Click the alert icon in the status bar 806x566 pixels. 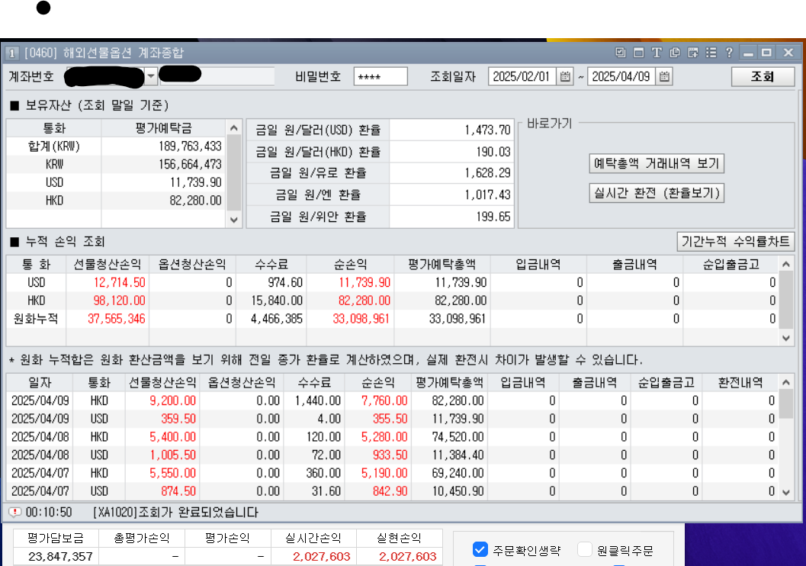[15, 512]
